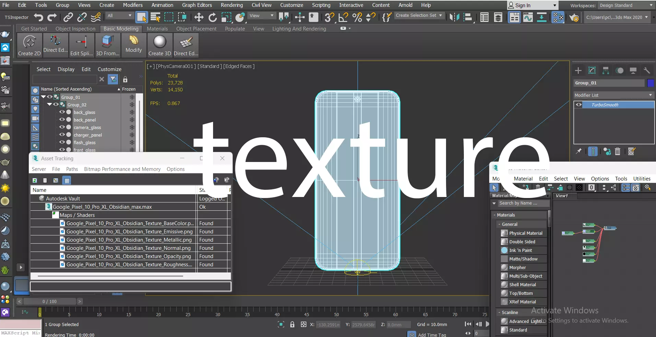Image resolution: width=656 pixels, height=337 pixels.
Task: Open the Select by Name dialog icon
Action: [x=155, y=17]
